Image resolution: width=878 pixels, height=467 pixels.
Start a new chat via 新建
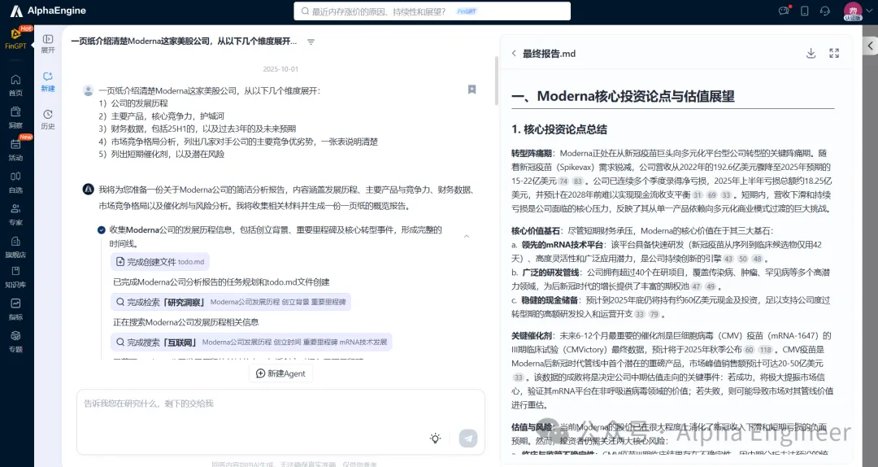coord(48,81)
